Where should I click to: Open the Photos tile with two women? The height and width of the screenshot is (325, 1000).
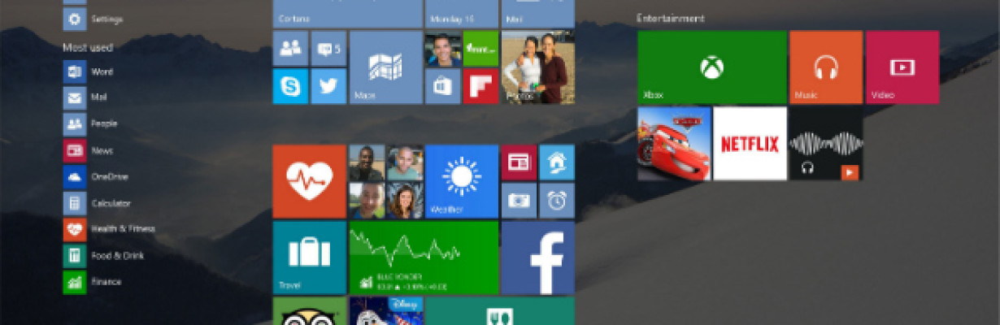537,67
